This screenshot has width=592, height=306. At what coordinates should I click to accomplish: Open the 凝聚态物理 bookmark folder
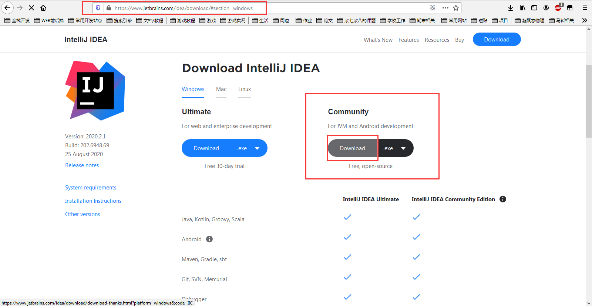pos(529,20)
